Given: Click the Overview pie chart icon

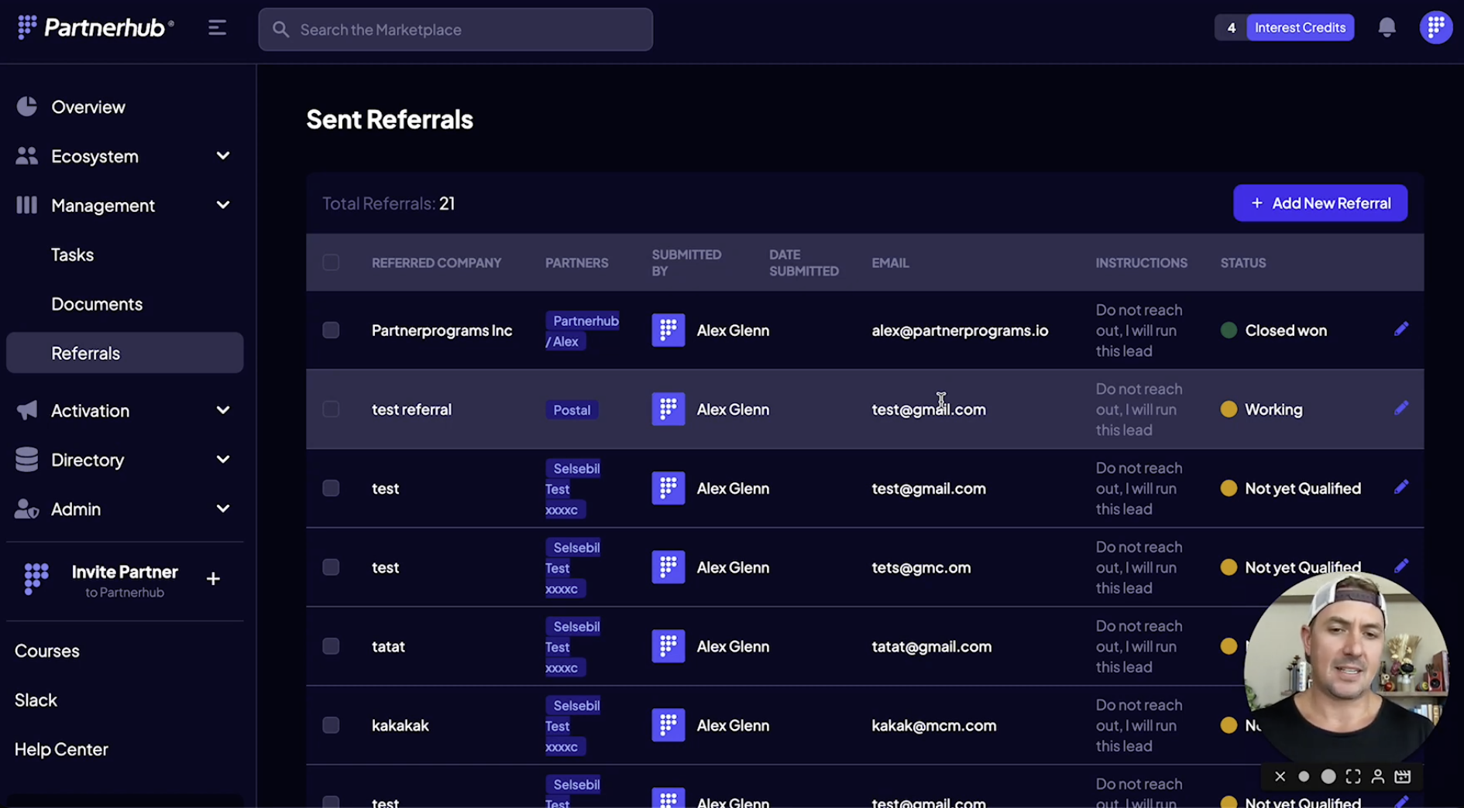Looking at the screenshot, I should pos(27,107).
